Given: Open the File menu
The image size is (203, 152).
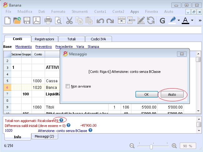Looking at the screenshot, I should pyautogui.click(x=8, y=12).
